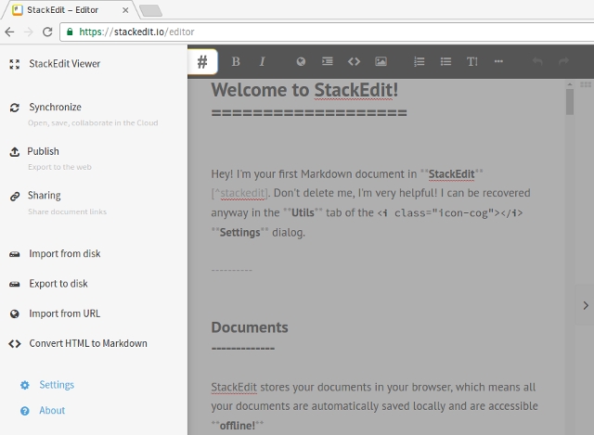
Task: Click the Settings gear icon
Action: [25, 386]
